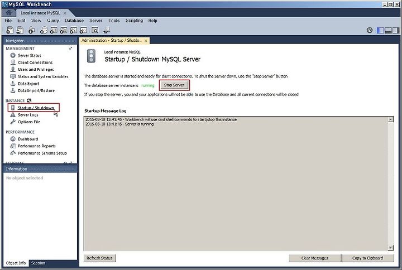This screenshot has height=270, width=402.
Task: Open Data Export in Management
Action: pyautogui.click(x=28, y=84)
